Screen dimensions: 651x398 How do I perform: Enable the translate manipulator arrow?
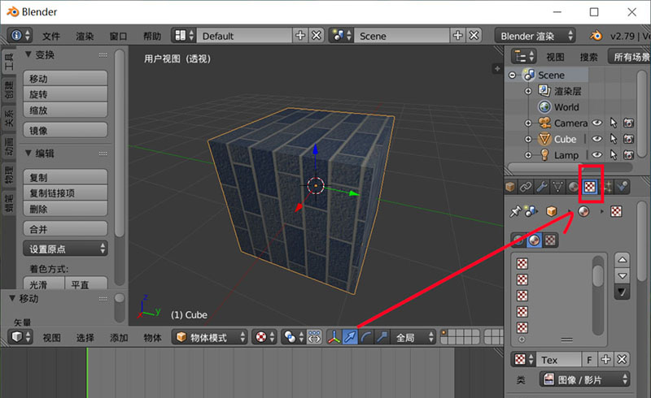coord(350,337)
